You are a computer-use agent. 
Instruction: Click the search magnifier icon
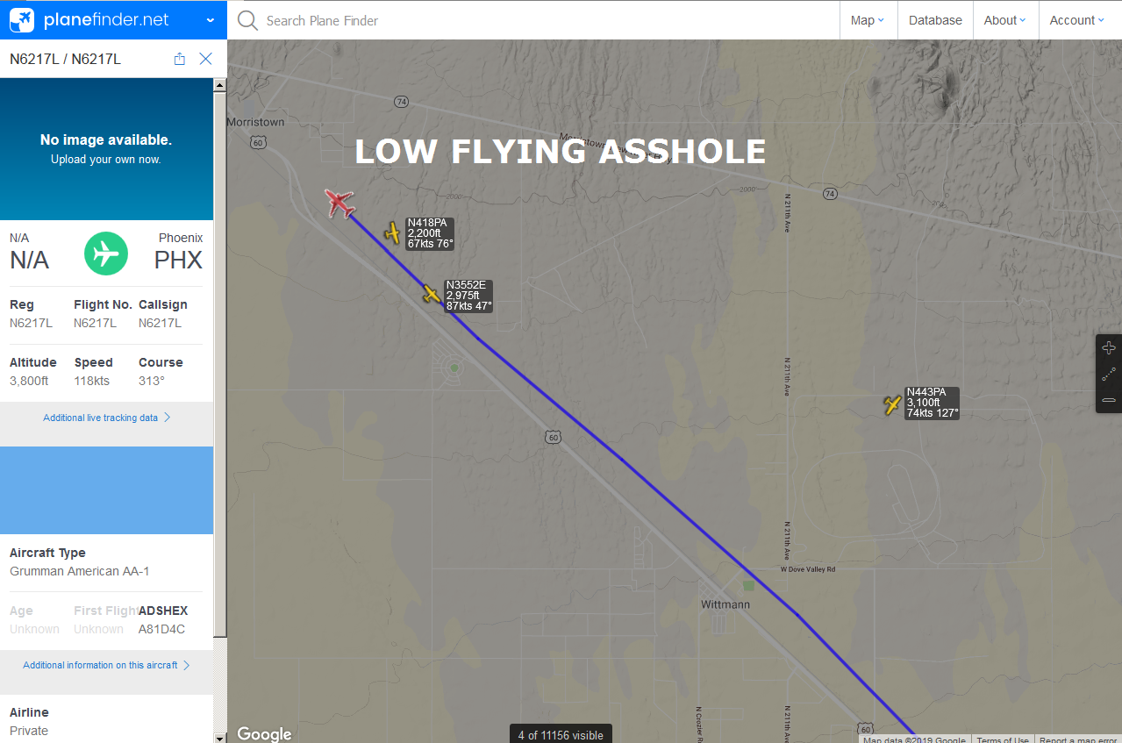pos(247,20)
